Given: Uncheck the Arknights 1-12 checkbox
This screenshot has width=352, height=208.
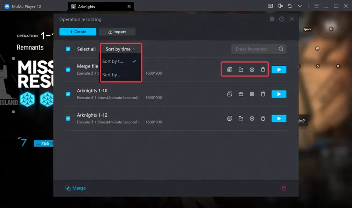Looking at the screenshot, I should 68,118.
